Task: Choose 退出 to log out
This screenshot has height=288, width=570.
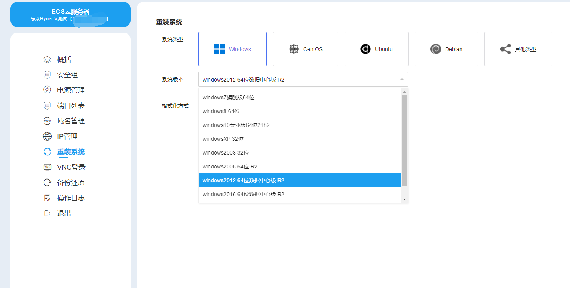Action: (x=64, y=213)
